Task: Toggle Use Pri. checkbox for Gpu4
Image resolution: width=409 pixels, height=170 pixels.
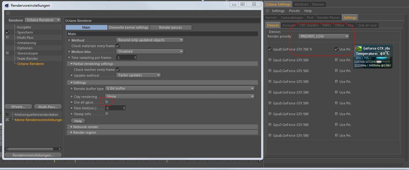Action: 336,92
